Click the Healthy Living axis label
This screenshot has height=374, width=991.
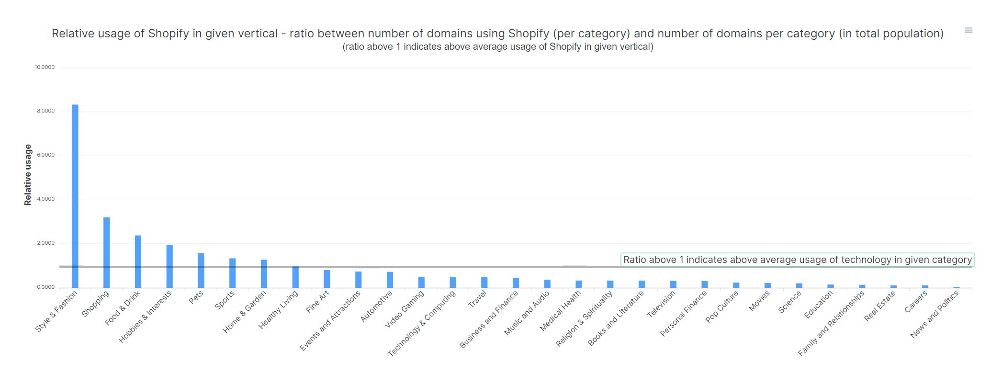tap(279, 310)
